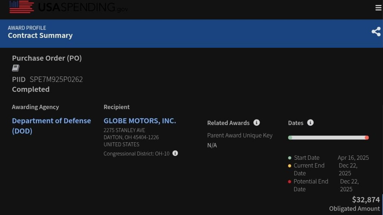Click the USAspending.gov logo
383x215 pixels.
[x=69, y=7]
